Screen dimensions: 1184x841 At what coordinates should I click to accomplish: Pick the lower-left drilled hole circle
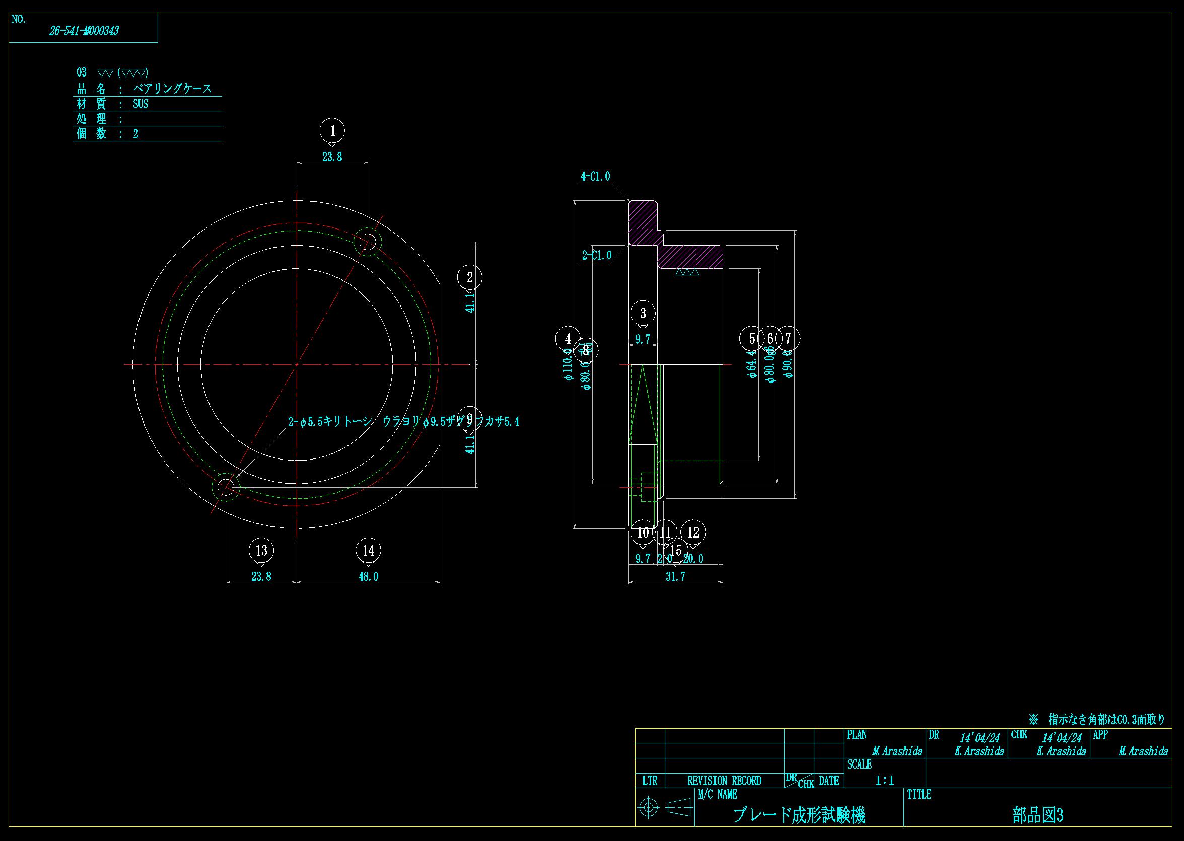coord(226,487)
